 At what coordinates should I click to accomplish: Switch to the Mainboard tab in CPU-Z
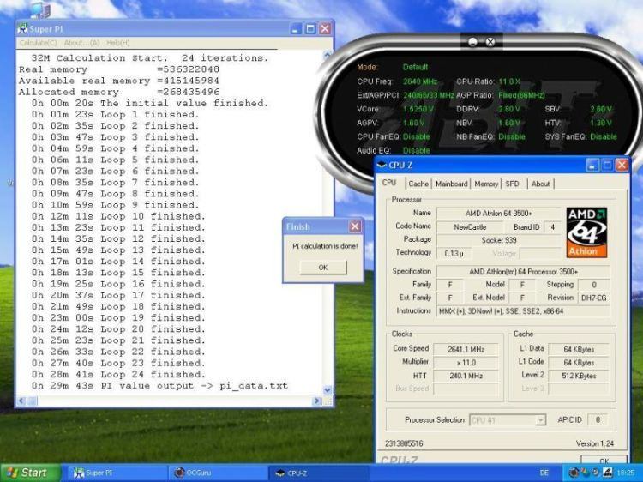coord(452,184)
